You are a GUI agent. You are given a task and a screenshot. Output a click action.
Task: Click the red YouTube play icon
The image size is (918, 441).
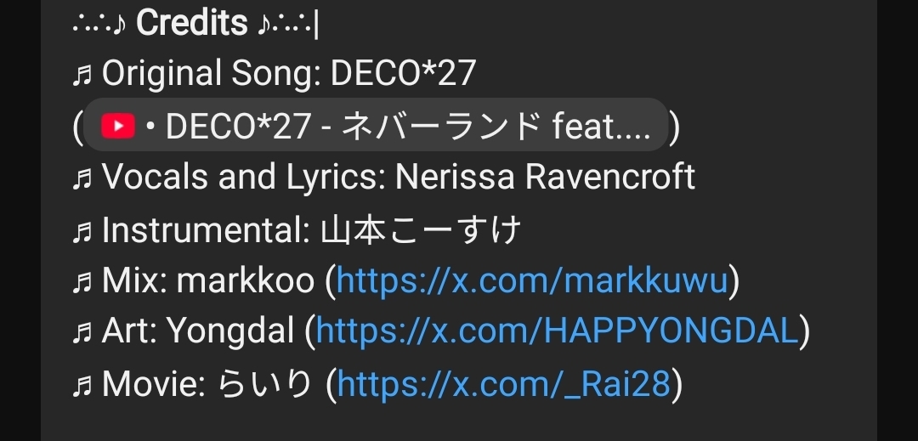tap(117, 127)
